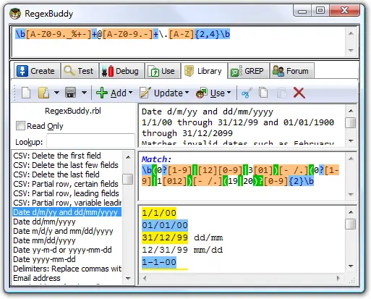Click the RegexBuddy.rbl file name label
Viewport: 371px width, 299px height.
pyautogui.click(x=73, y=111)
